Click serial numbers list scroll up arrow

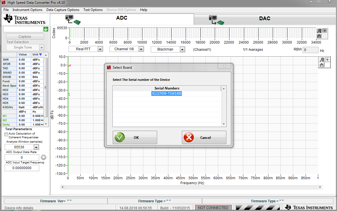[224, 89]
